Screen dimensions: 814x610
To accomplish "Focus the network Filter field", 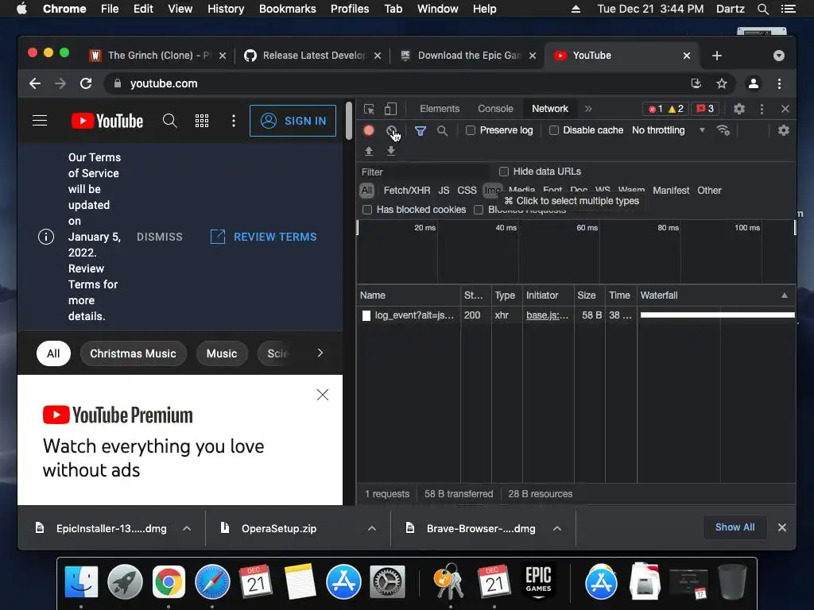I will 424,172.
